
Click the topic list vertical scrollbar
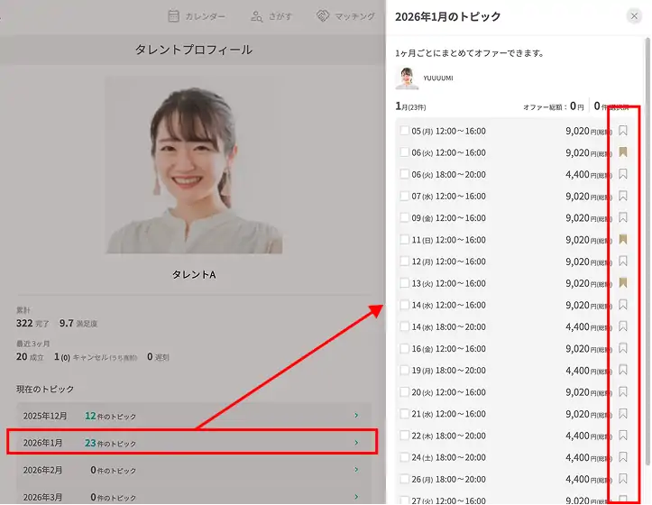point(647,135)
